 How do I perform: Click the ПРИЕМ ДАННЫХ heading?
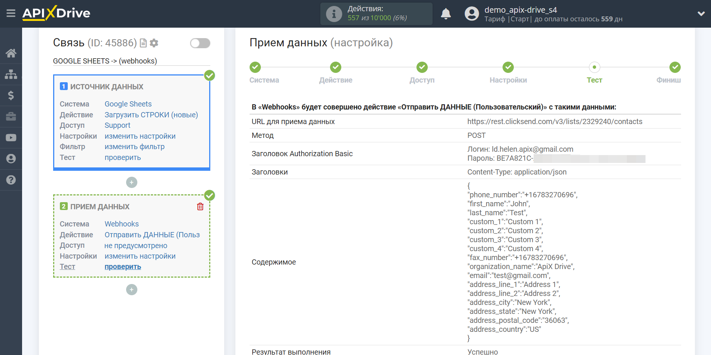pos(100,207)
